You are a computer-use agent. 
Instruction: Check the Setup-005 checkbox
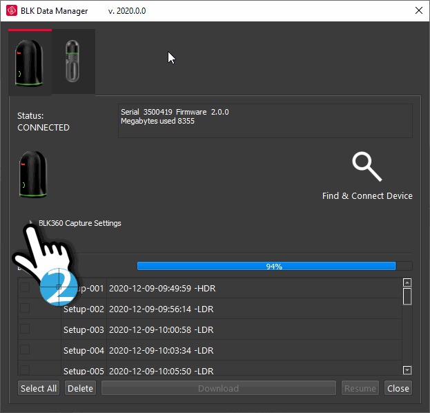25,370
